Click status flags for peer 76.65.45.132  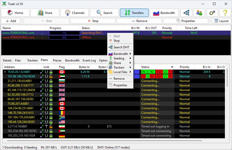tap(156, 72)
